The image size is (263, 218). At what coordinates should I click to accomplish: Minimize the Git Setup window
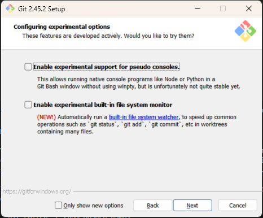click(x=198, y=8)
